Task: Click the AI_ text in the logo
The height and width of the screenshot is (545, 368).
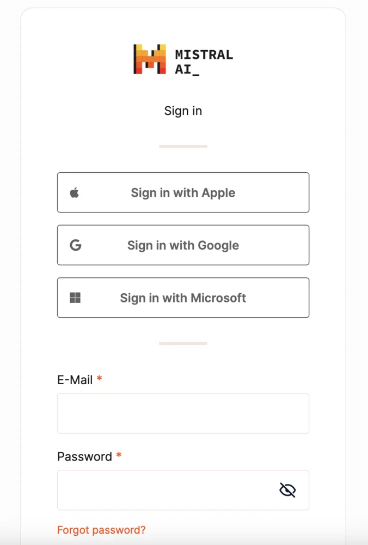Action: tap(187, 69)
